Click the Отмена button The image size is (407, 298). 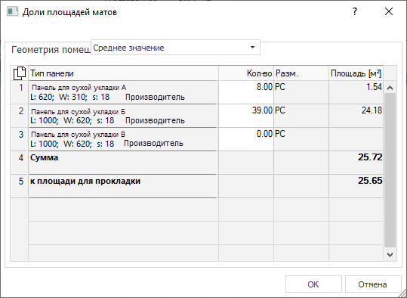point(372,284)
